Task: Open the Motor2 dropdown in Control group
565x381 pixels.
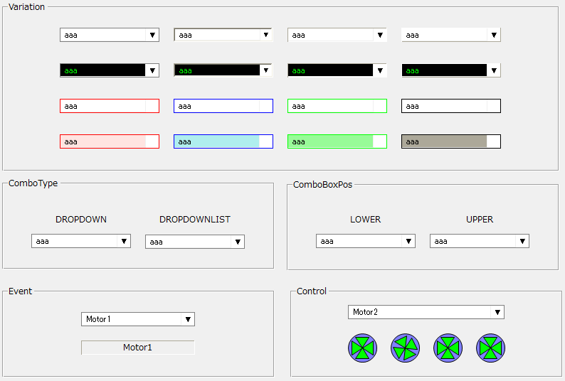Action: click(497, 312)
